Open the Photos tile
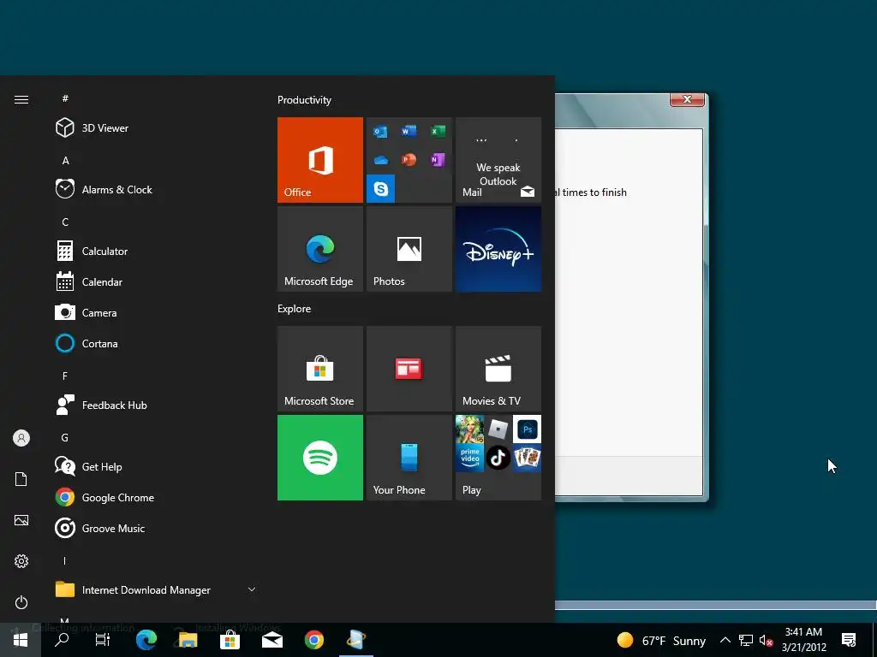Viewport: 877px width, 657px height. pos(409,249)
